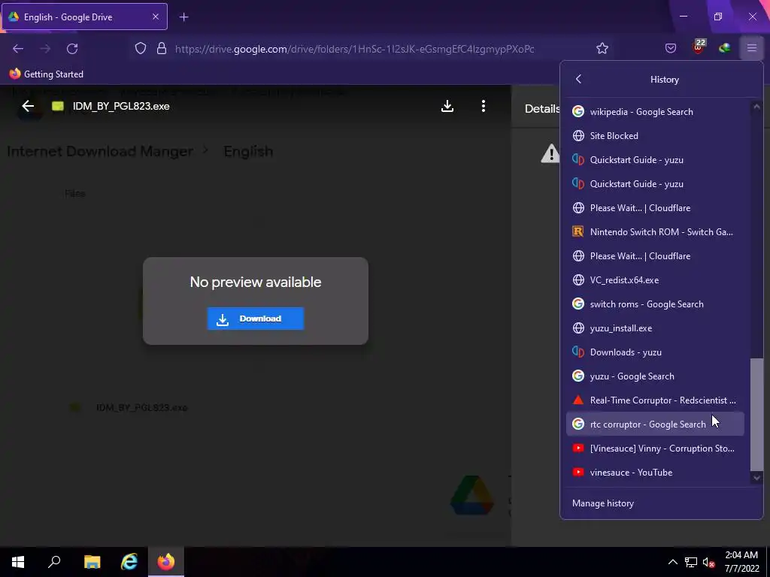Screen dimensions: 770x577
Task: Open the three-dot more actions menu
Action: click(484, 106)
